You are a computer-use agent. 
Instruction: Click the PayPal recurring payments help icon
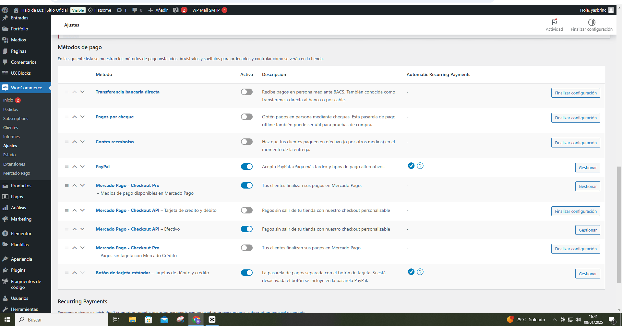coord(420,166)
